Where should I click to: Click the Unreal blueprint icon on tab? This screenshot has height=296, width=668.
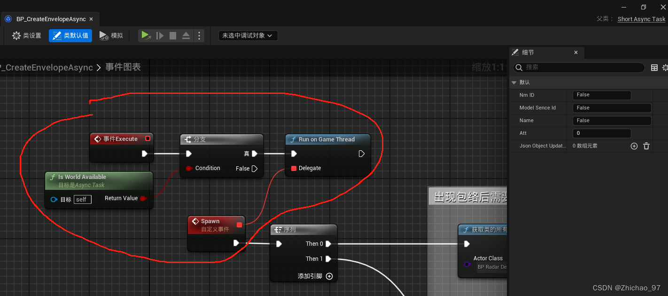[8, 19]
